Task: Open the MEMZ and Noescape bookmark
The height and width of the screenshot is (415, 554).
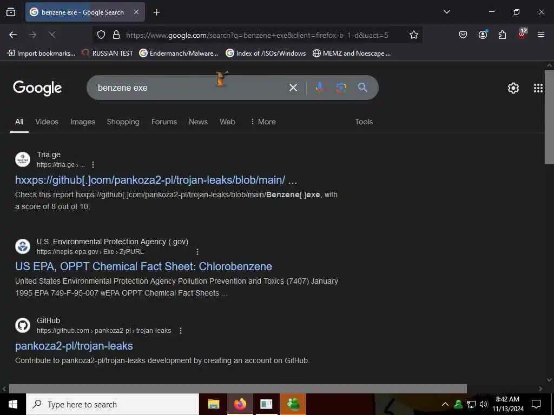Action: tap(352, 53)
